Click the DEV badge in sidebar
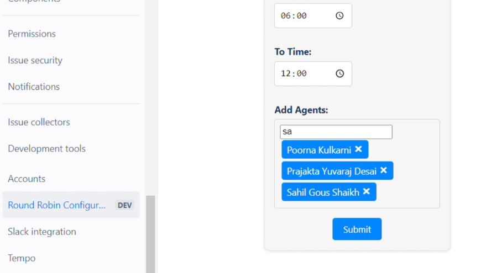481x273 pixels. [125, 205]
